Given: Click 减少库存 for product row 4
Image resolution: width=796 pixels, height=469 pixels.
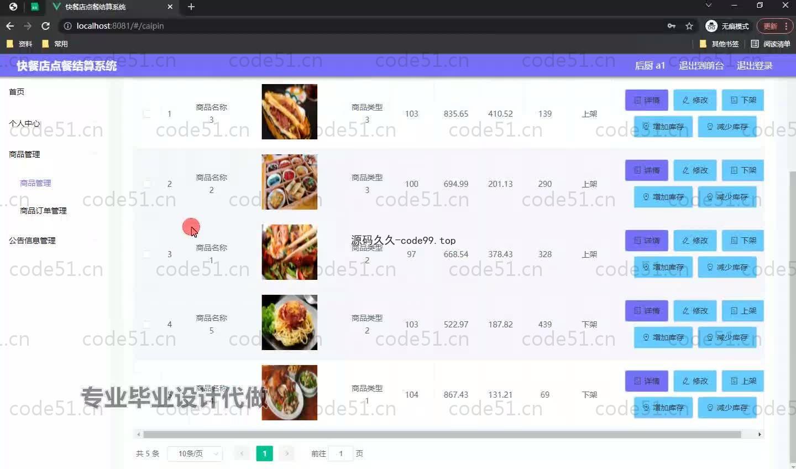Looking at the screenshot, I should (x=727, y=337).
